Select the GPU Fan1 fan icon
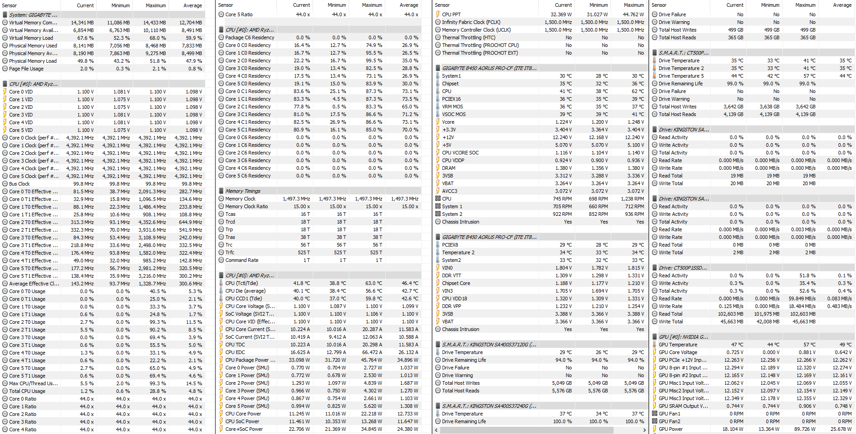The height and width of the screenshot is (434, 856). (x=655, y=414)
